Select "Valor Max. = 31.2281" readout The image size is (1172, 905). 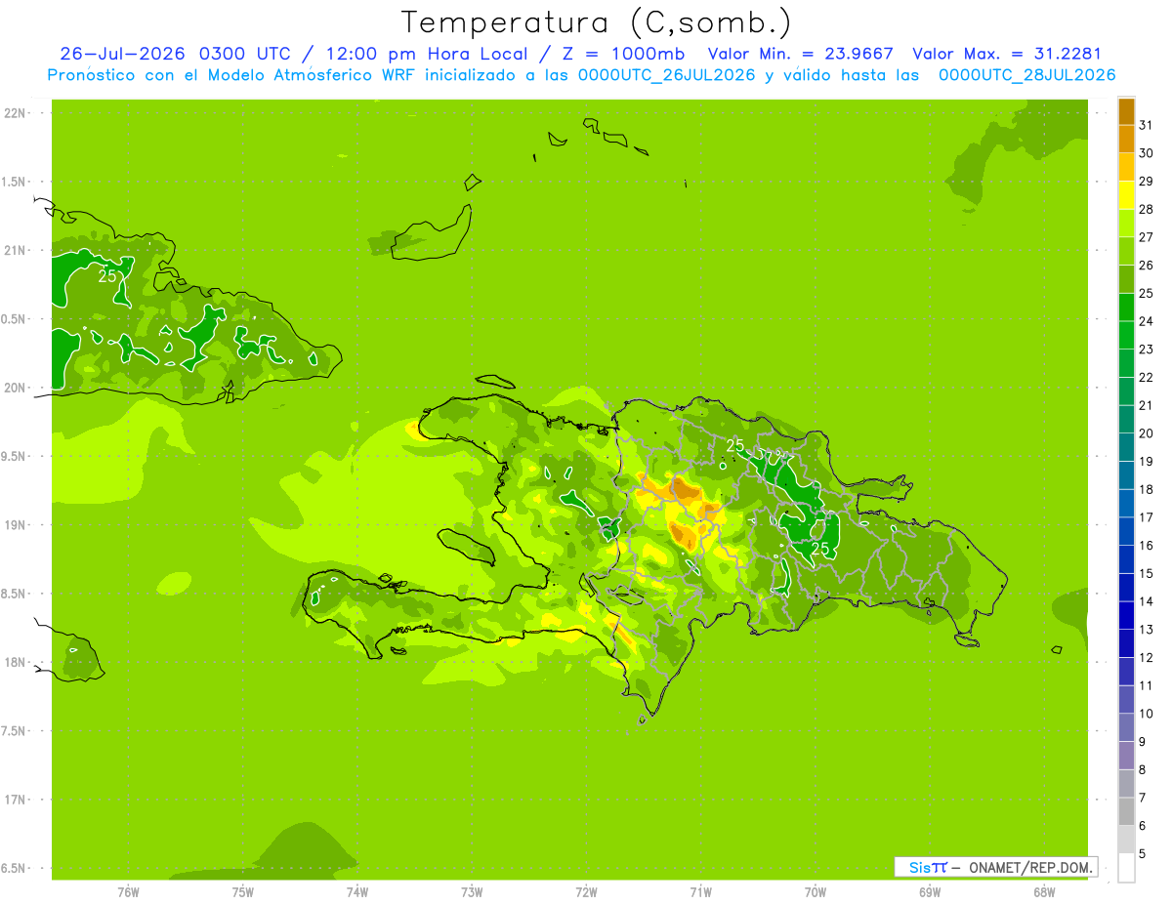(x=1006, y=54)
